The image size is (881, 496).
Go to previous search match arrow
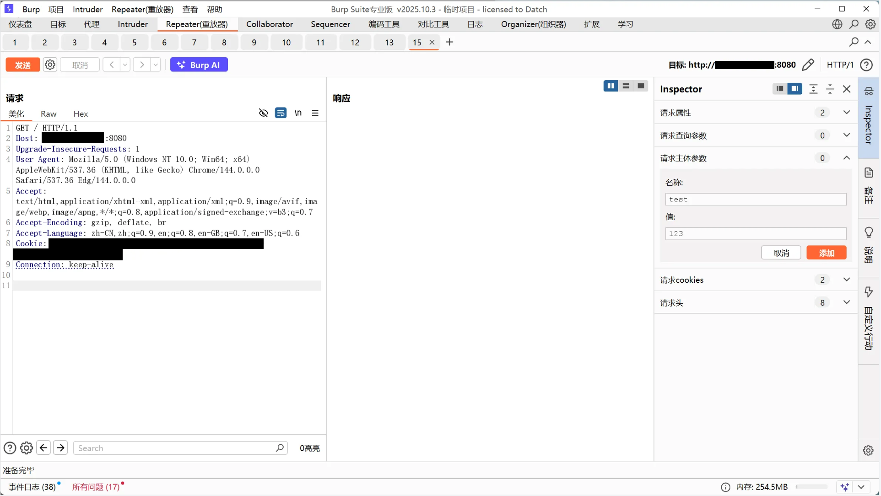[x=43, y=447]
